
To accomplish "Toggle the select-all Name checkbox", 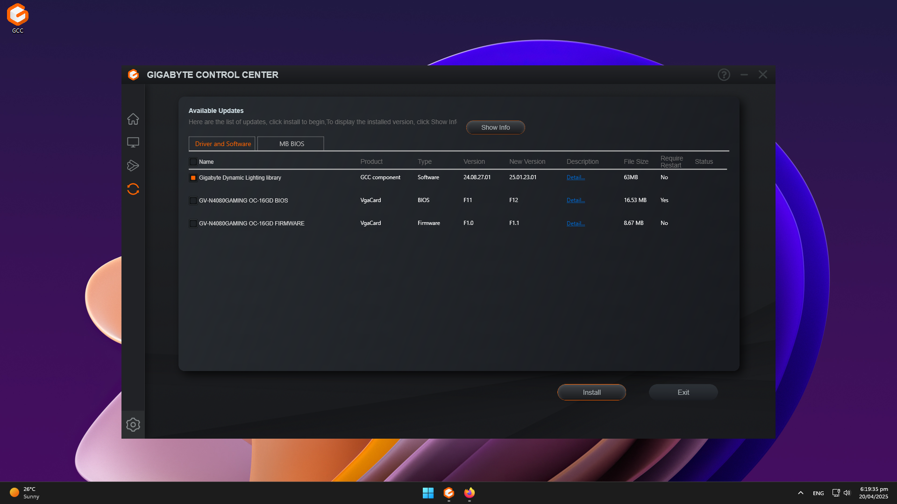I will (193, 162).
